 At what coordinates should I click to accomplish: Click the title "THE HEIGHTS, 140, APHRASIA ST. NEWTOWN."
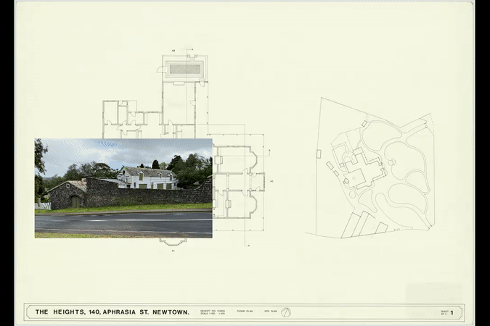point(113,312)
